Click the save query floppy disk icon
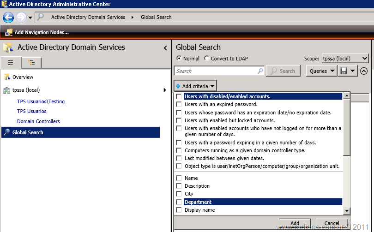 tap(344, 71)
